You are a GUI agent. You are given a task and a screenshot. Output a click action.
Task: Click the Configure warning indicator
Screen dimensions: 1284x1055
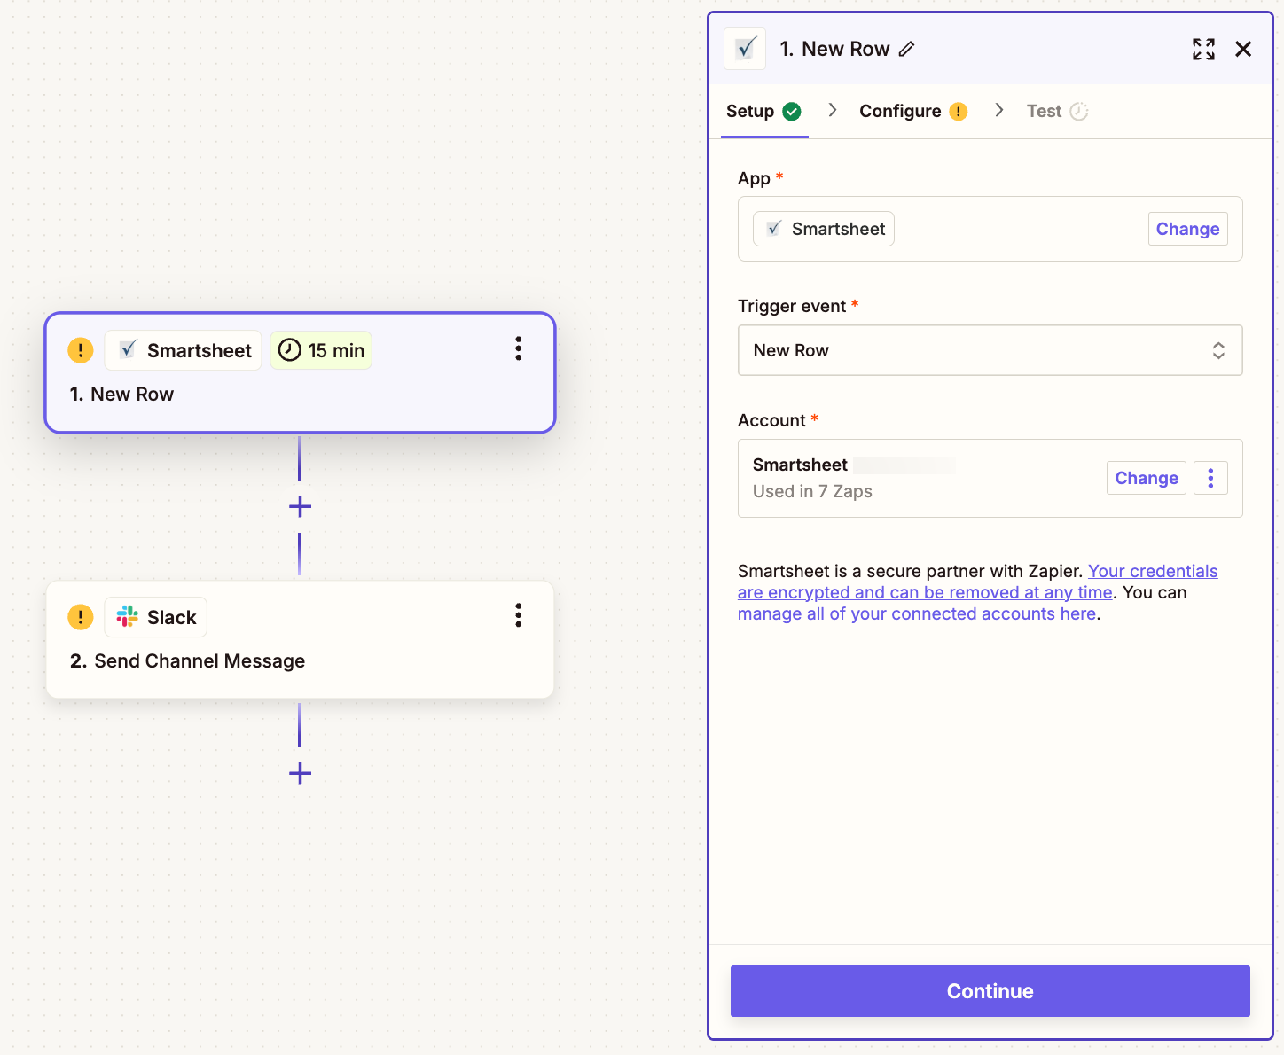point(959,111)
